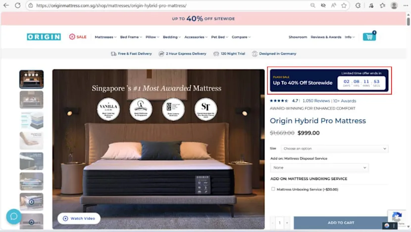This screenshot has width=411, height=232.
Task: Click the 40% off sitewide banner
Action: (203, 19)
